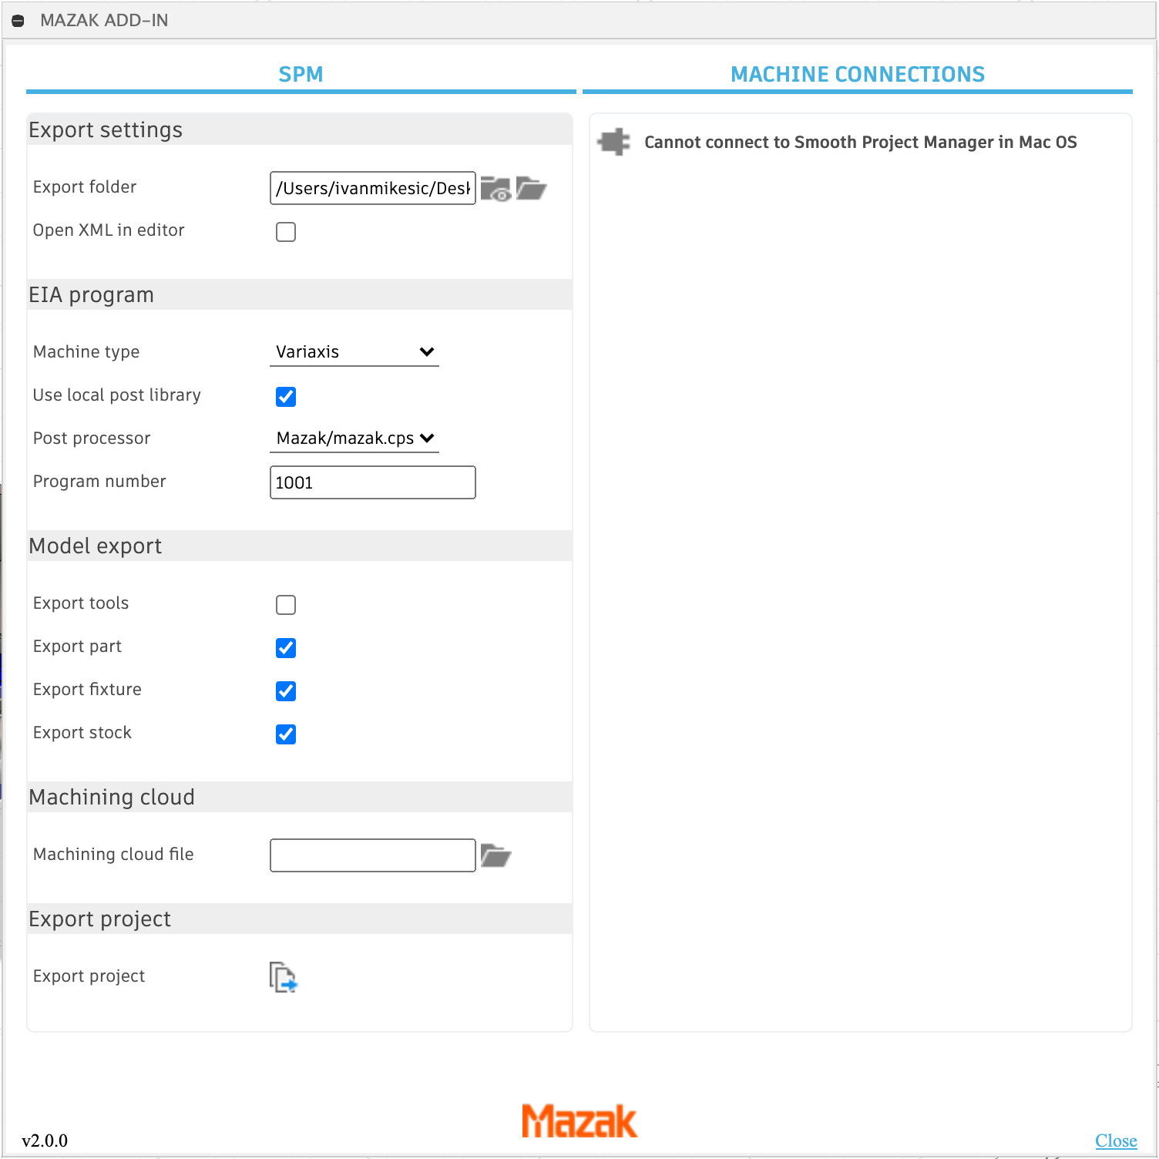Turn off Export stock checkbox
Viewport: 1159px width, 1159px height.
coord(286,734)
